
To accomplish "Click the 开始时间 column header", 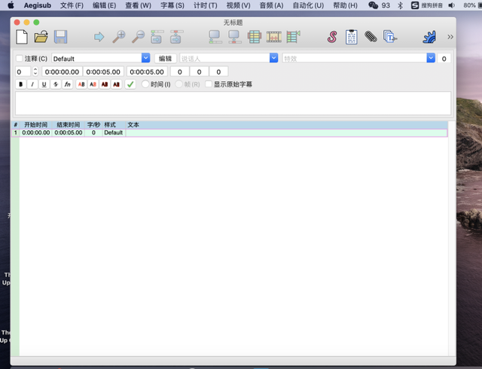I will pos(36,124).
